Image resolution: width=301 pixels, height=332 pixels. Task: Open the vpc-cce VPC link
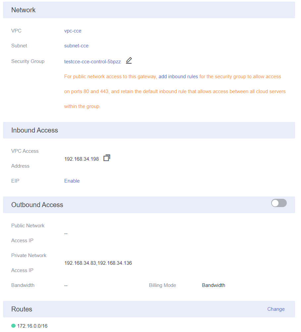click(73, 30)
